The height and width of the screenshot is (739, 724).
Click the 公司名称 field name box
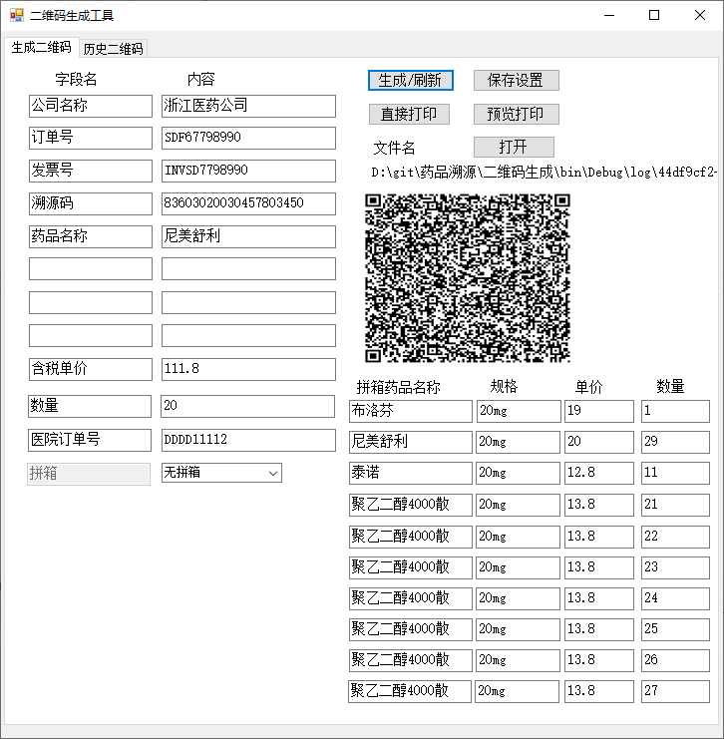click(x=91, y=106)
